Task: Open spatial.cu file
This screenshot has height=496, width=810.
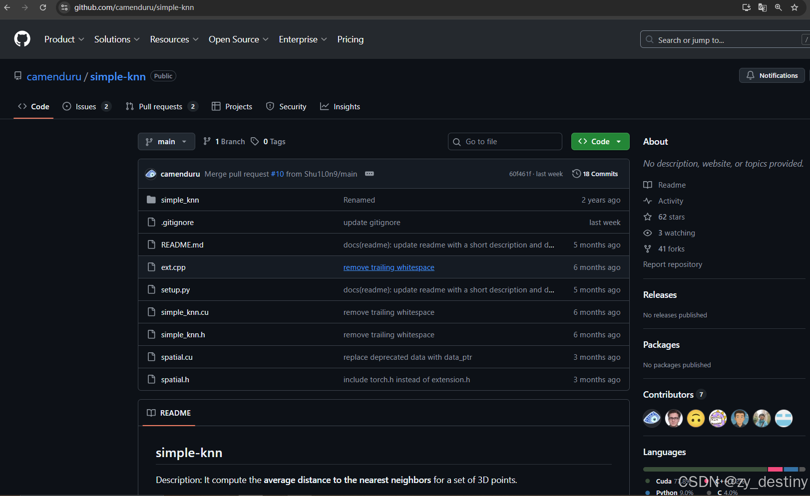Action: point(177,357)
